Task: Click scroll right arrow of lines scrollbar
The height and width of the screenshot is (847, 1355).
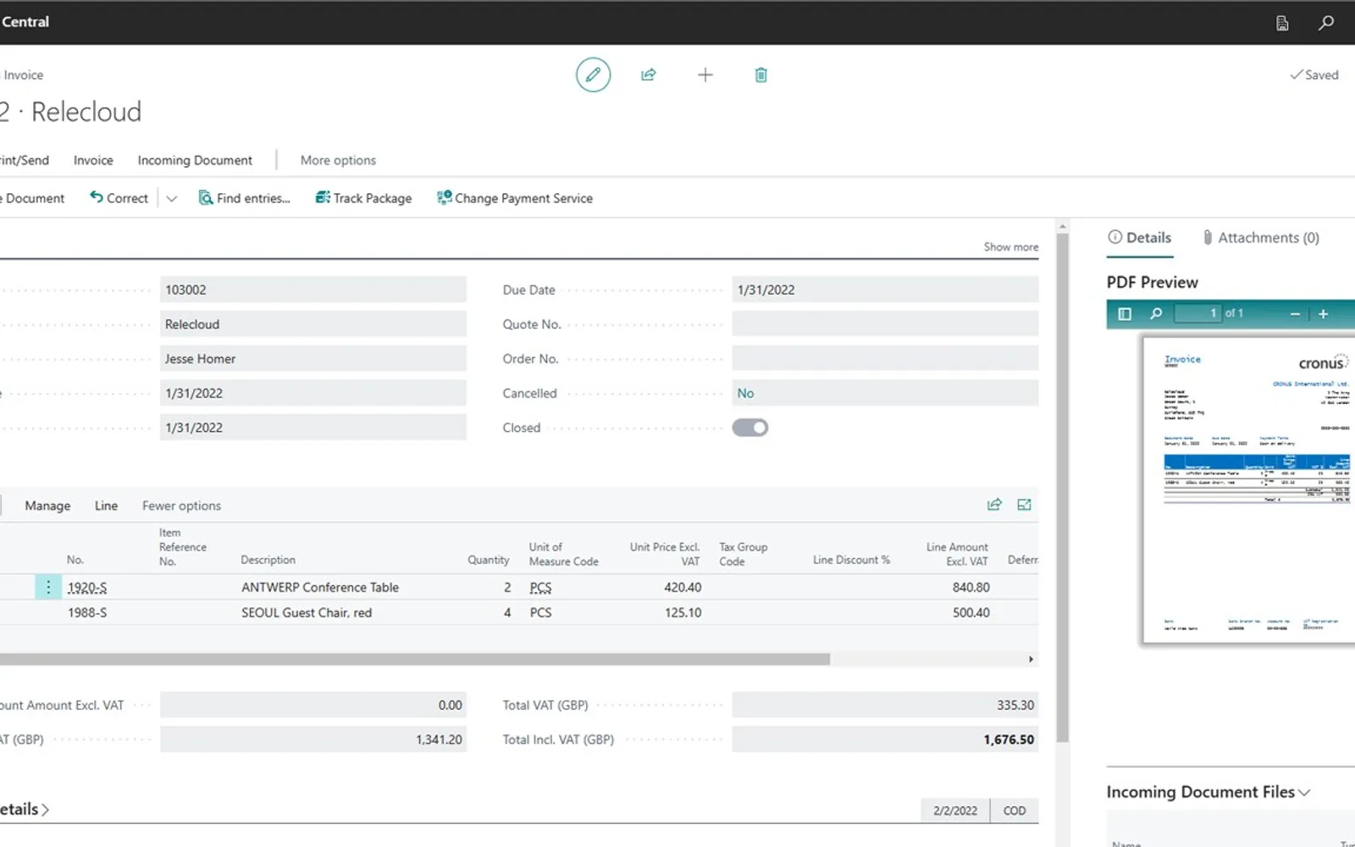Action: click(x=1031, y=659)
